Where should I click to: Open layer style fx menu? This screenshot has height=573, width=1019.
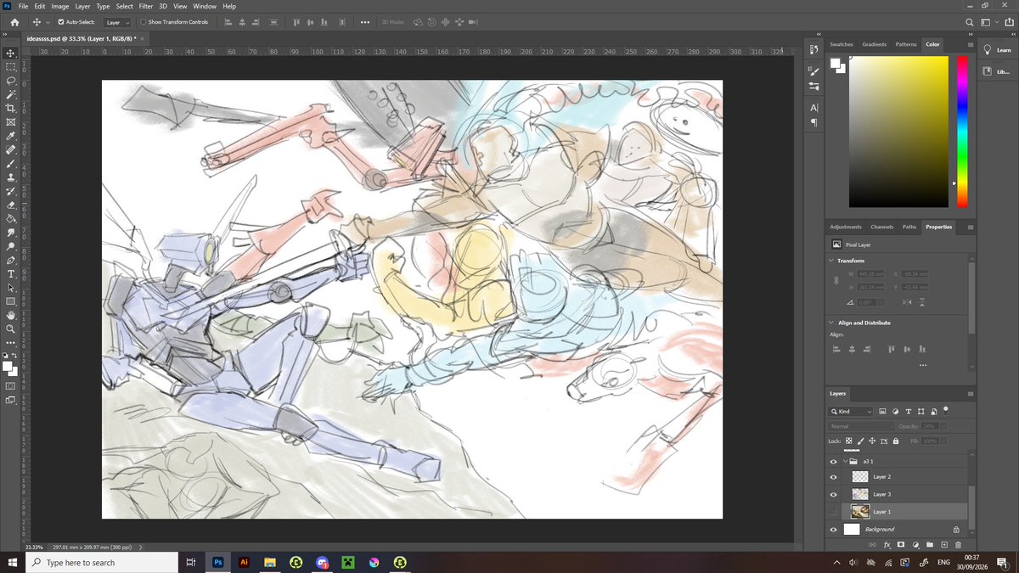pos(886,544)
